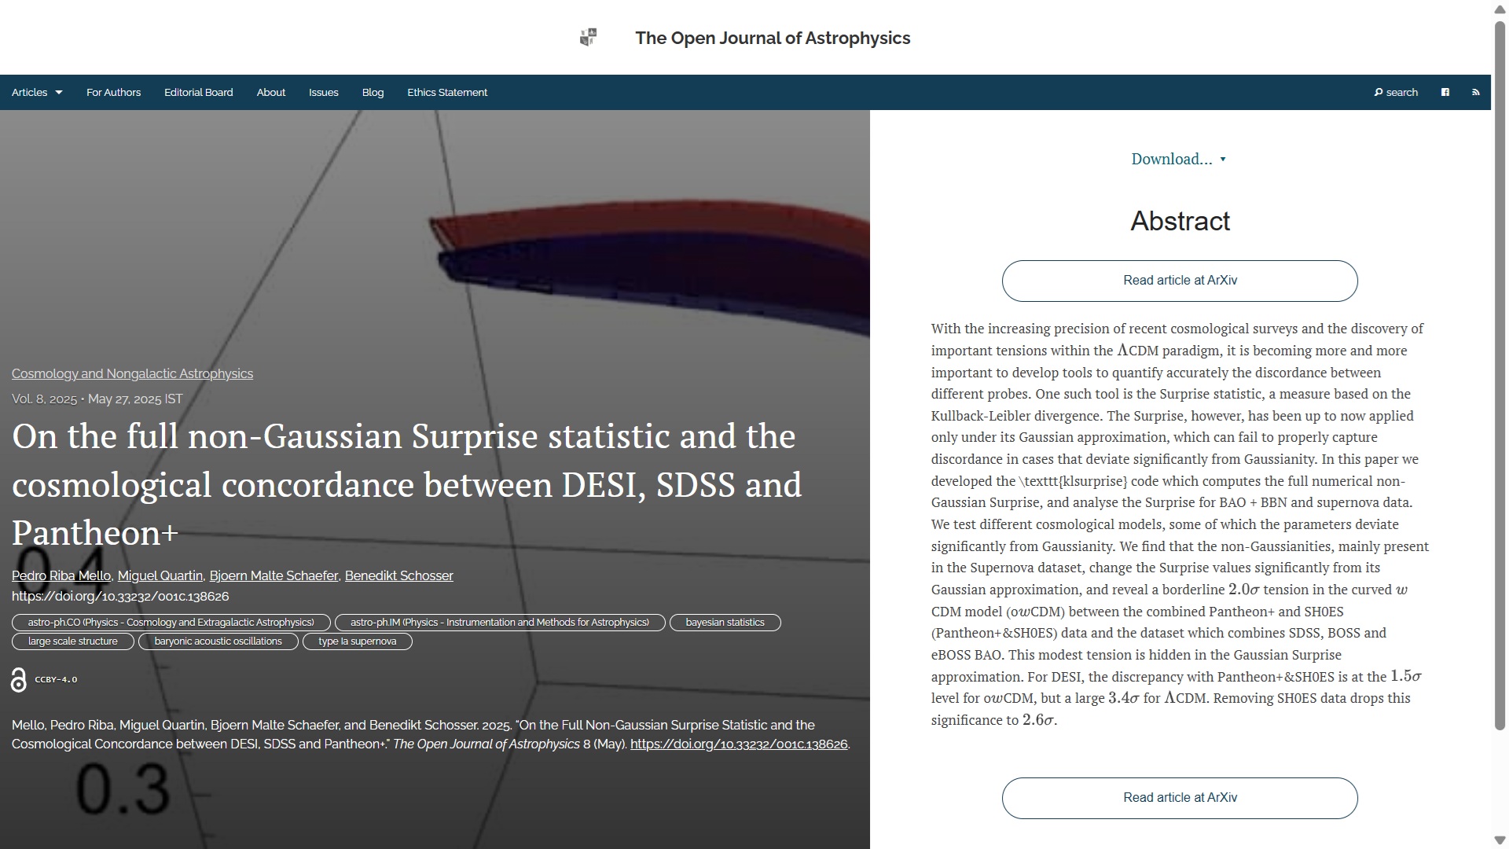Click the scrollbar up arrow
This screenshot has width=1509, height=849.
pyautogui.click(x=1500, y=8)
